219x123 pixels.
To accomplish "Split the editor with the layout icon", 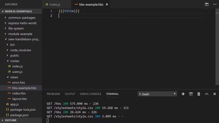I will (207, 4).
